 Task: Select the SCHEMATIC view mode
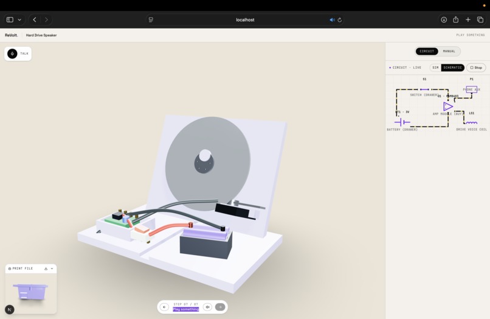click(452, 68)
